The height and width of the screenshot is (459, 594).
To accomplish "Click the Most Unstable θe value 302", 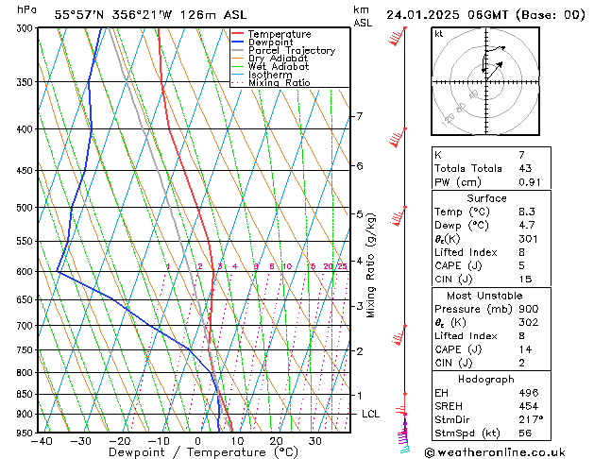I will pos(529,323).
